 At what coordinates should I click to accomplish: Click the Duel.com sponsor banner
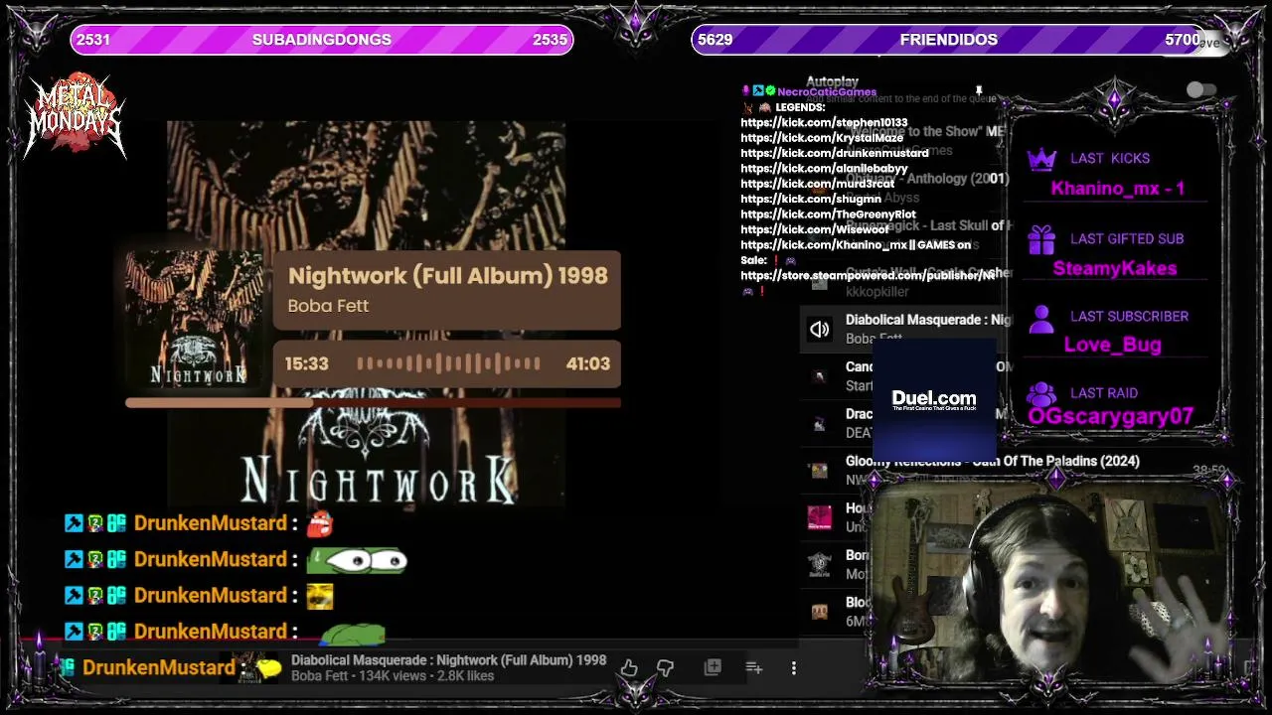[x=934, y=399]
